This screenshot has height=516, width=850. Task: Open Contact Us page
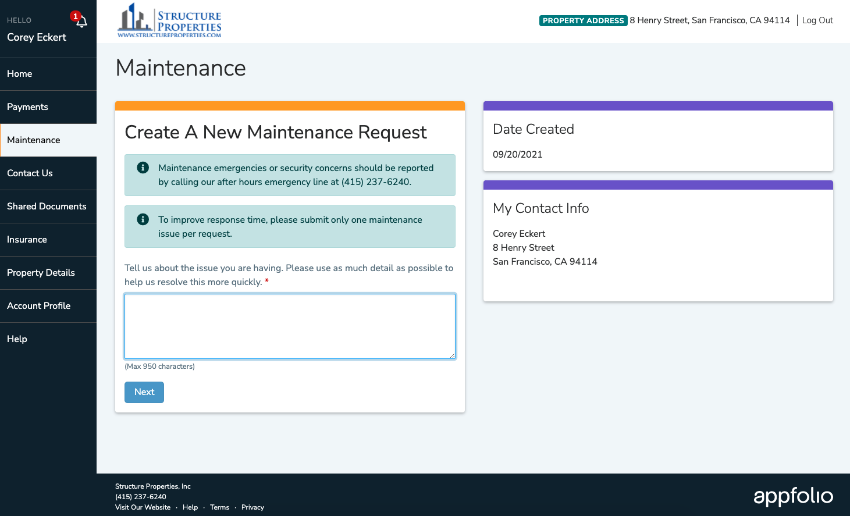click(48, 173)
